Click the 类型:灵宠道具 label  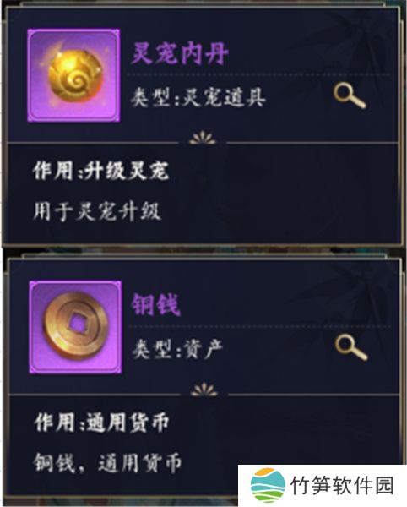(x=198, y=97)
